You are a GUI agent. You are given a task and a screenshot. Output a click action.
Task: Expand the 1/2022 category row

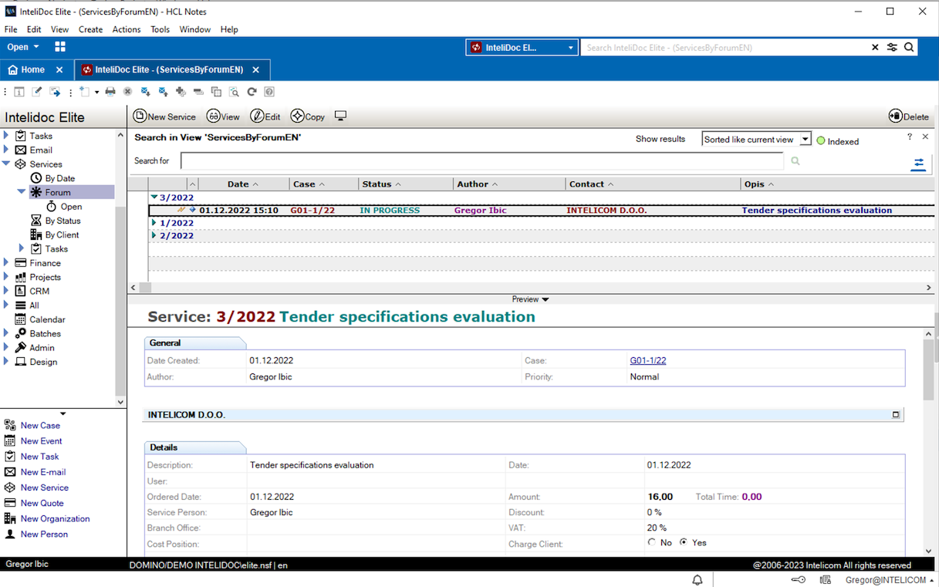pyautogui.click(x=154, y=223)
